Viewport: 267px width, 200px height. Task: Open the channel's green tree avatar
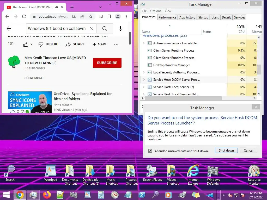point(14,61)
